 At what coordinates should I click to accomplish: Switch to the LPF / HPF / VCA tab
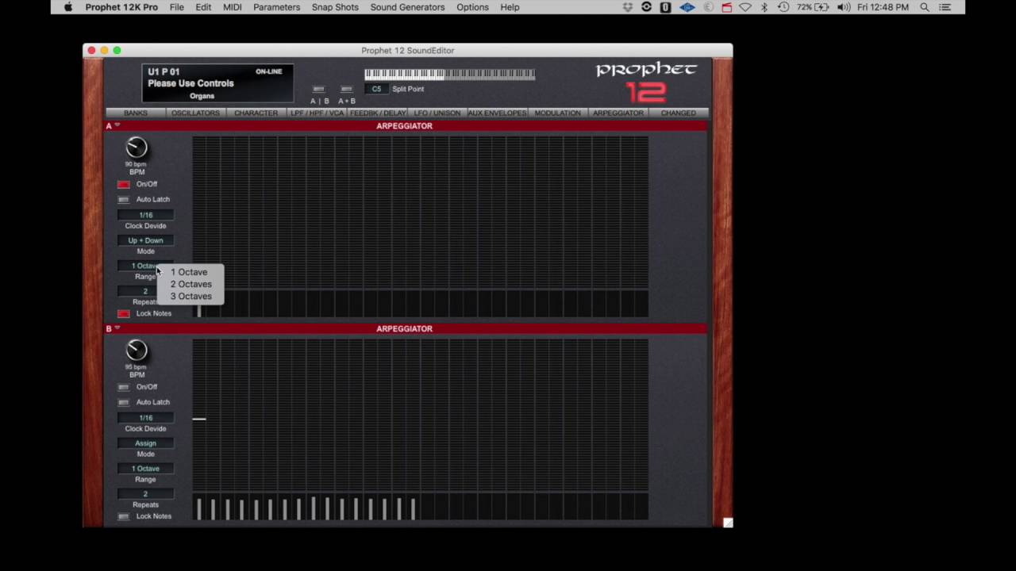point(317,113)
